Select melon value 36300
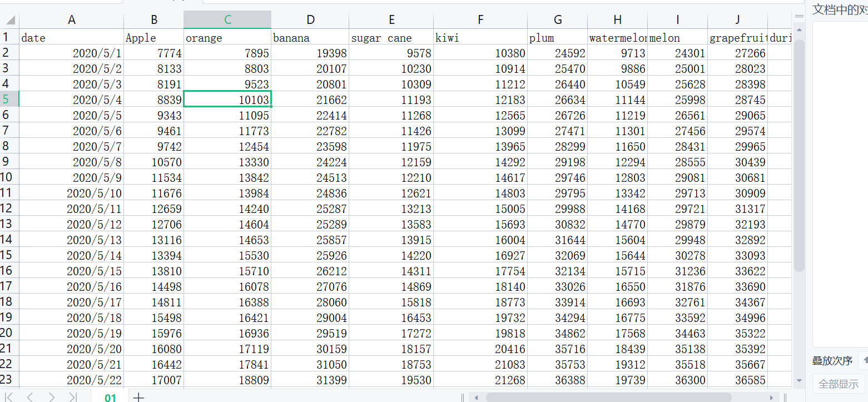 (x=678, y=380)
